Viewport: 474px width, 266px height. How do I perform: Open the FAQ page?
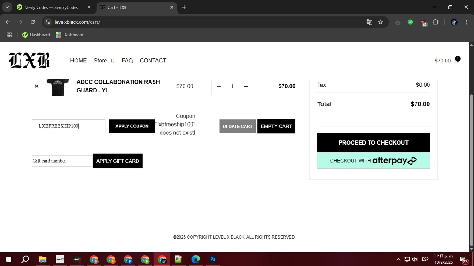coord(127,61)
